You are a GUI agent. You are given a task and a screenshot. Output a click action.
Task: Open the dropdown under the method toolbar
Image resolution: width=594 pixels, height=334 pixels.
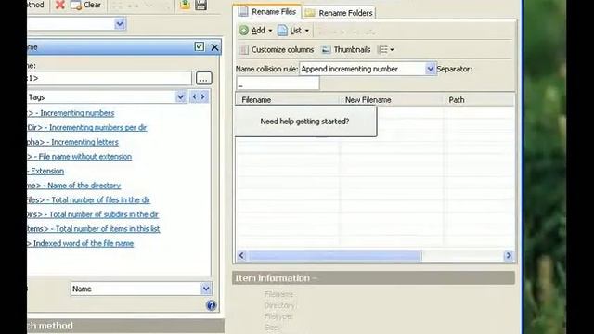tap(120, 24)
